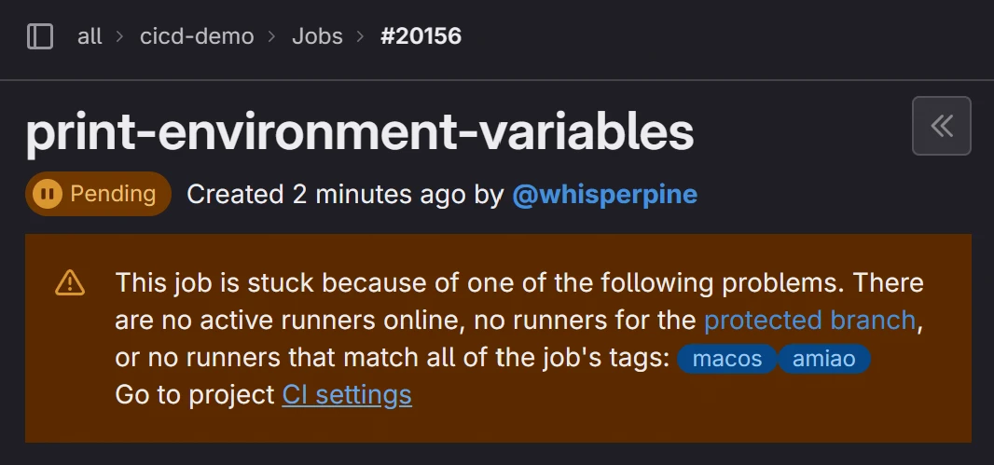
Task: Click chevron between Jobs and #20156
Action: point(361,36)
